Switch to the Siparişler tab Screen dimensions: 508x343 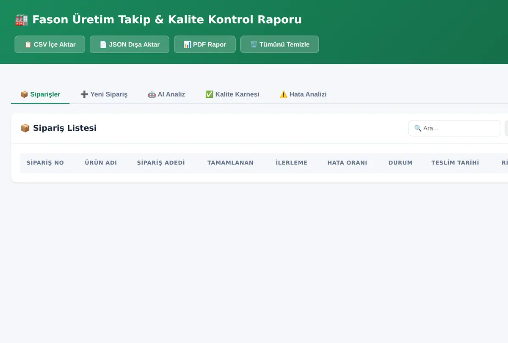(40, 94)
